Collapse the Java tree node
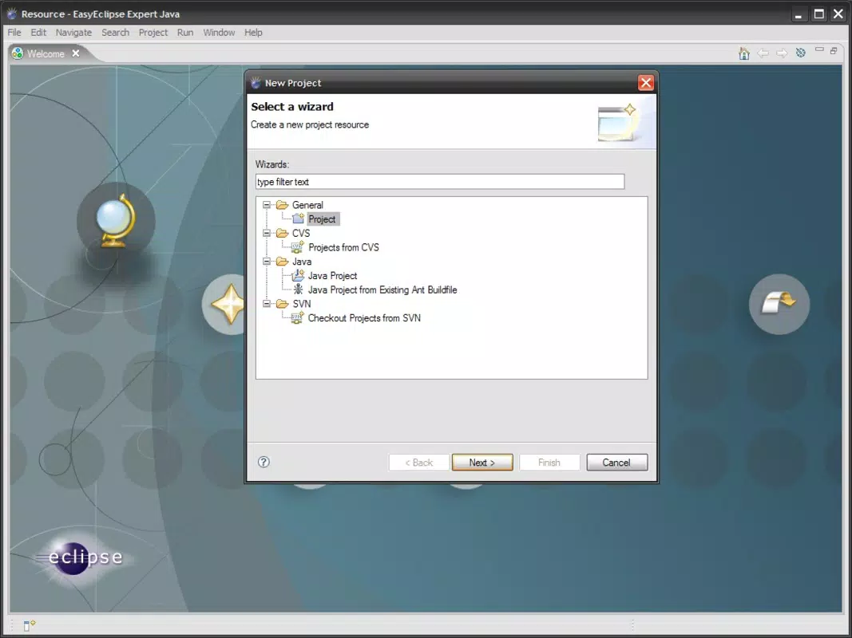This screenshot has height=638, width=852. point(266,262)
